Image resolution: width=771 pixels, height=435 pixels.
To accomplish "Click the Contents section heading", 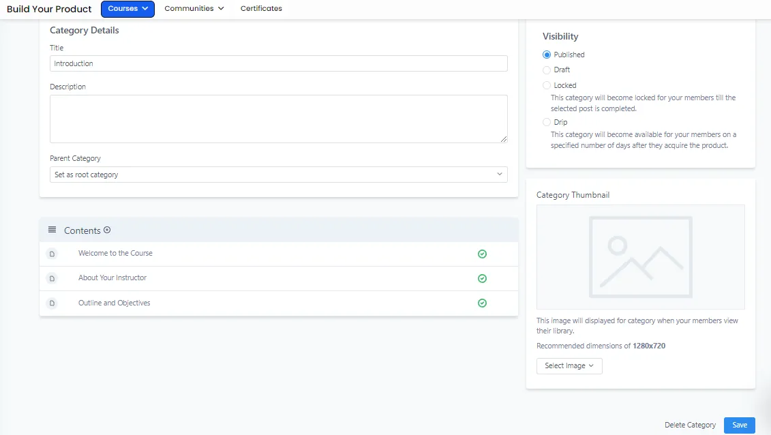I will [82, 230].
